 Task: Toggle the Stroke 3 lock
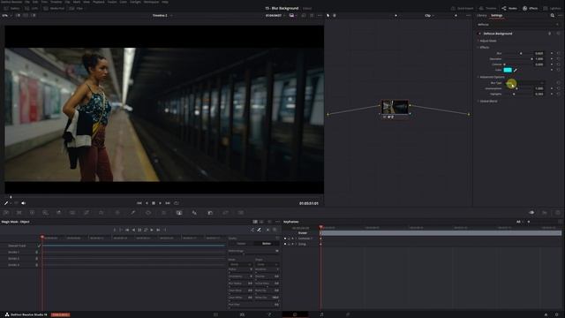[37, 265]
